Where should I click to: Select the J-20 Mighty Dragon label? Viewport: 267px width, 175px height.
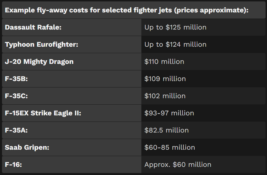72,62
